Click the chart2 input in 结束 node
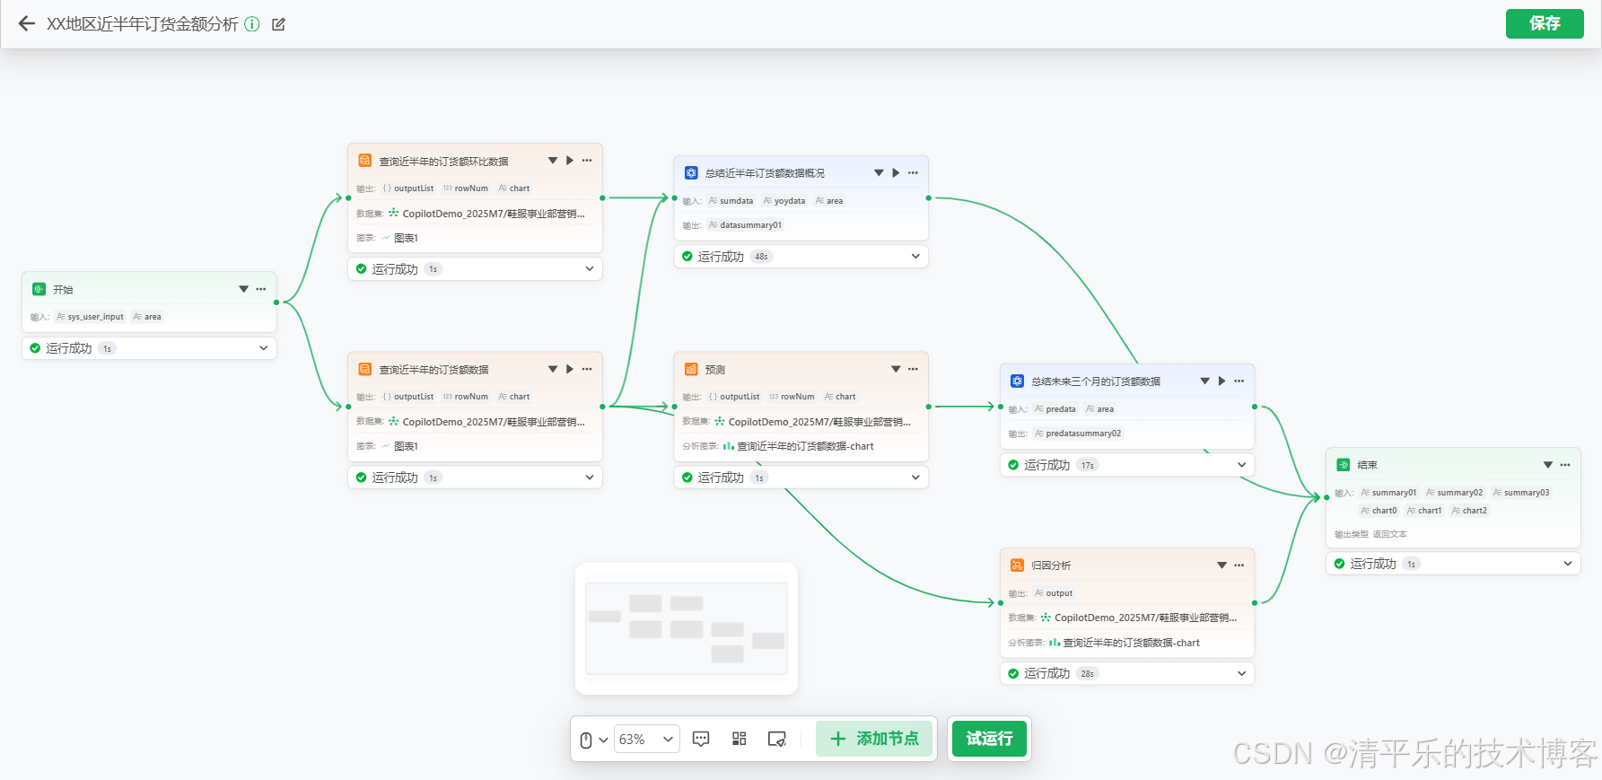1602x780 pixels. 1469,511
